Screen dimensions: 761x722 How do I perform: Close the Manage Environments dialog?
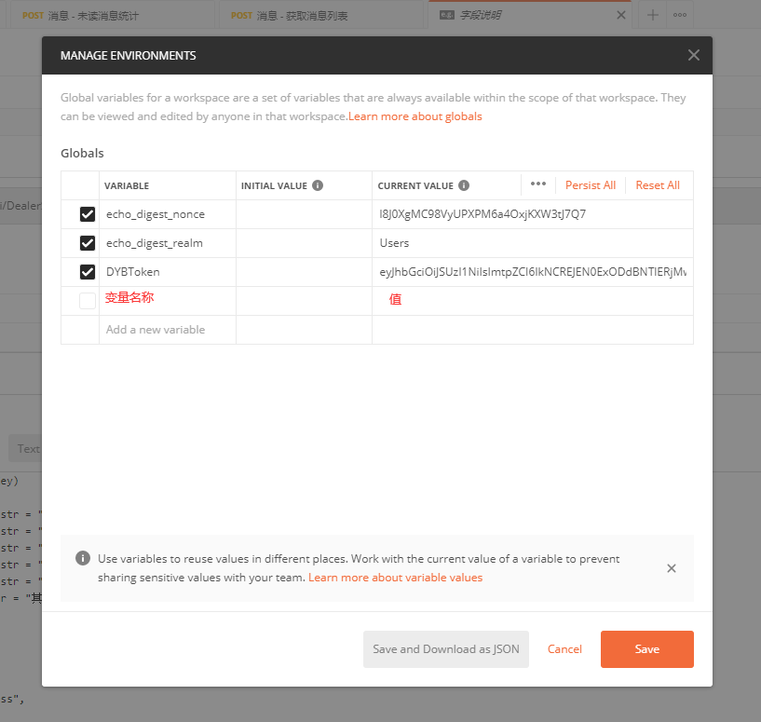click(693, 55)
